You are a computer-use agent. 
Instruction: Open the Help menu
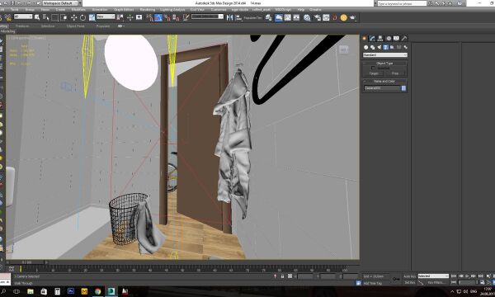tap(300, 10)
